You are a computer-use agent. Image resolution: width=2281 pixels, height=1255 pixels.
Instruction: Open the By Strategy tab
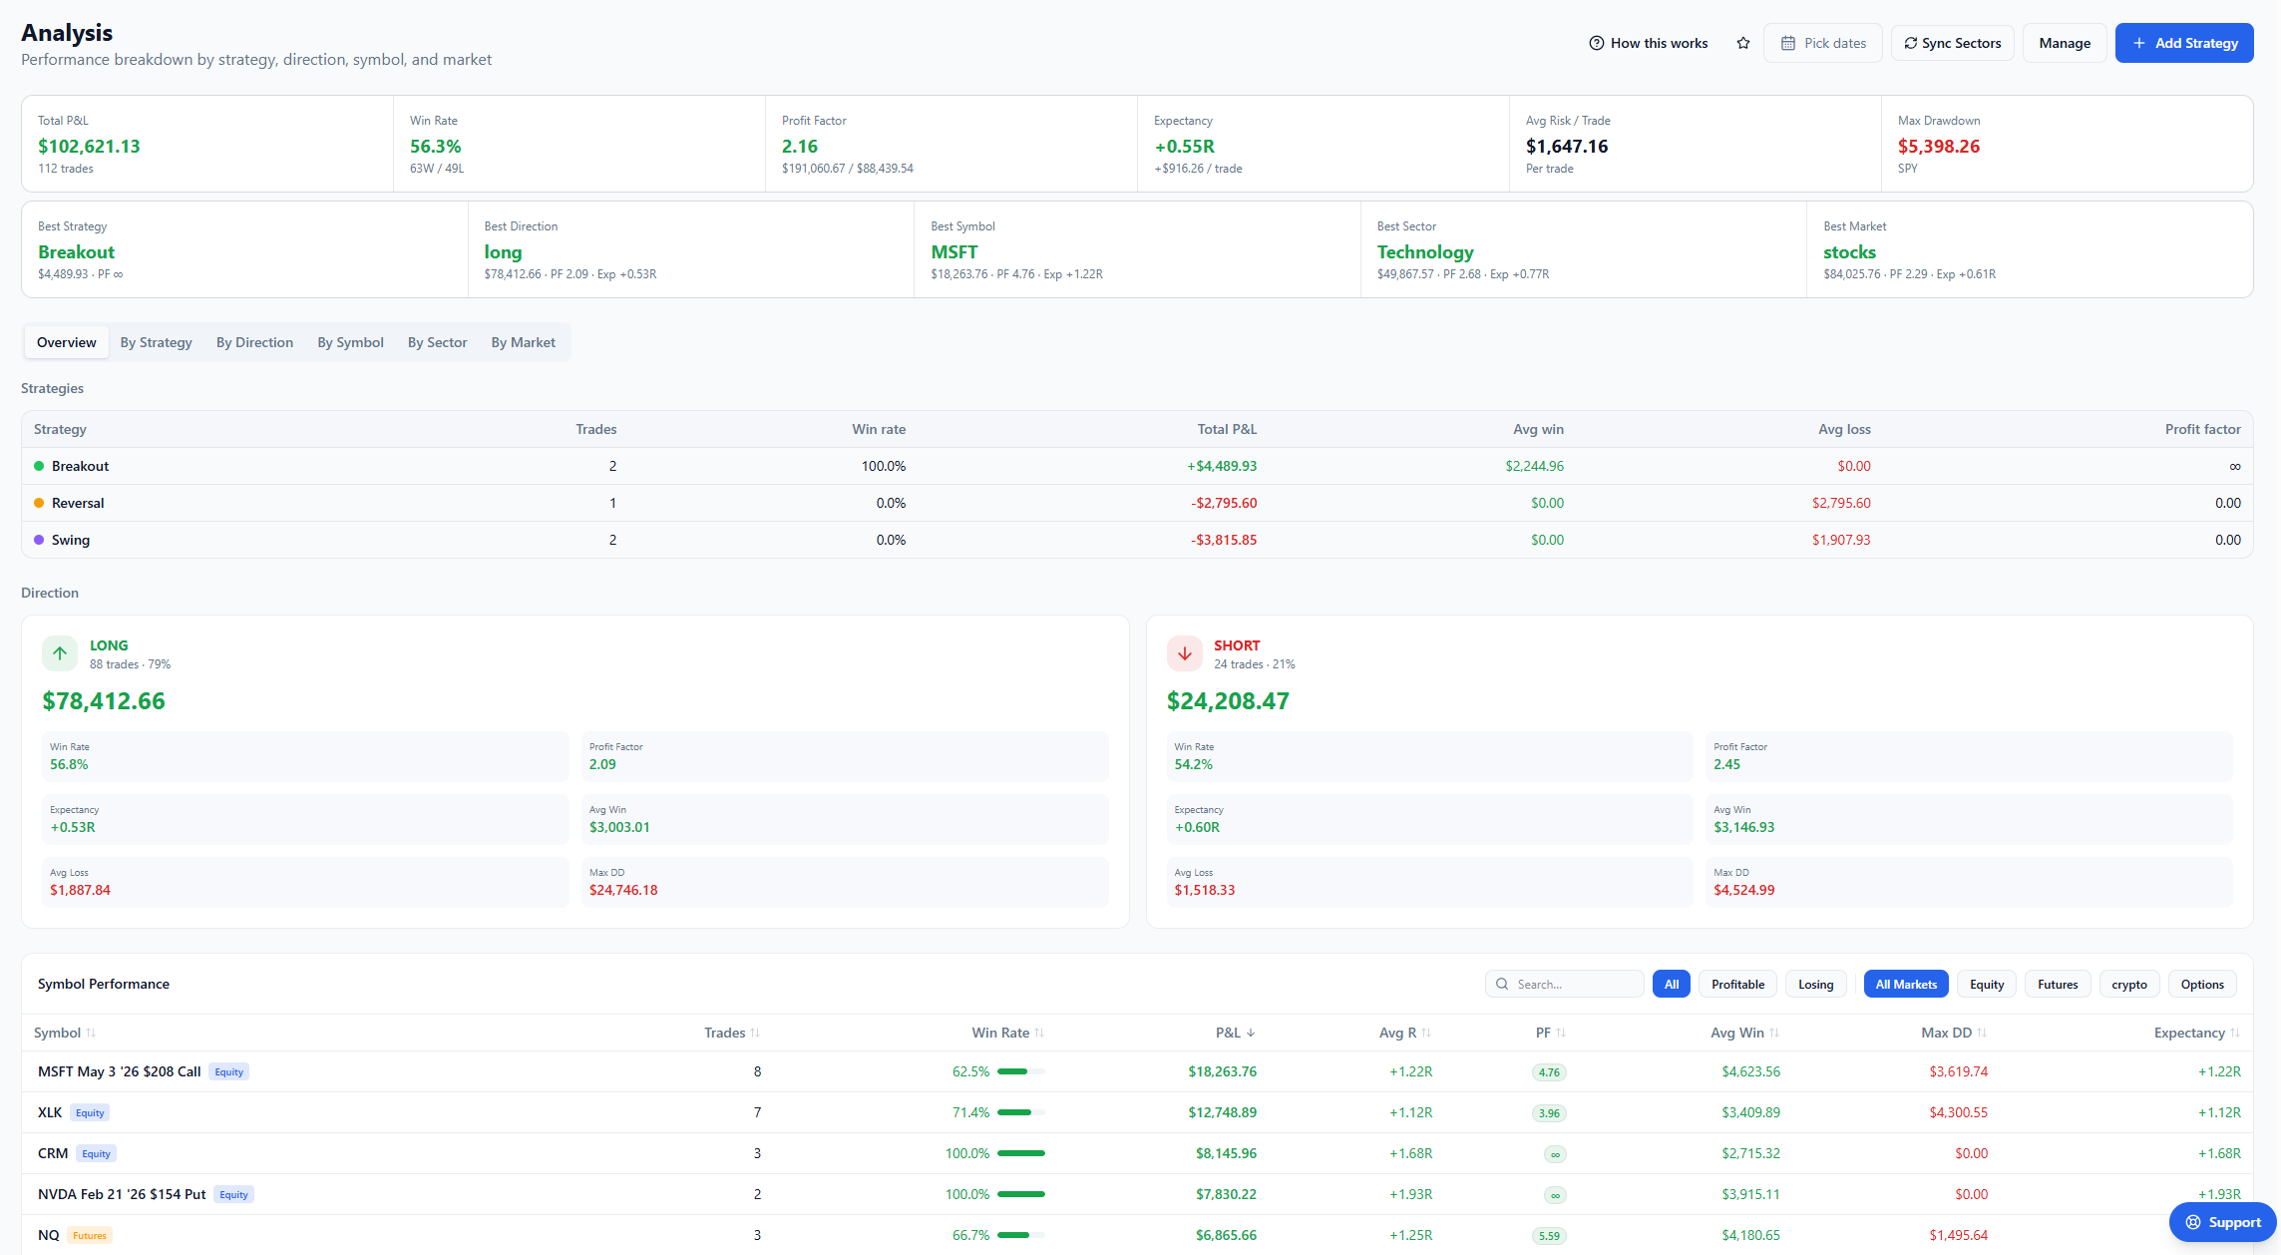click(x=157, y=342)
